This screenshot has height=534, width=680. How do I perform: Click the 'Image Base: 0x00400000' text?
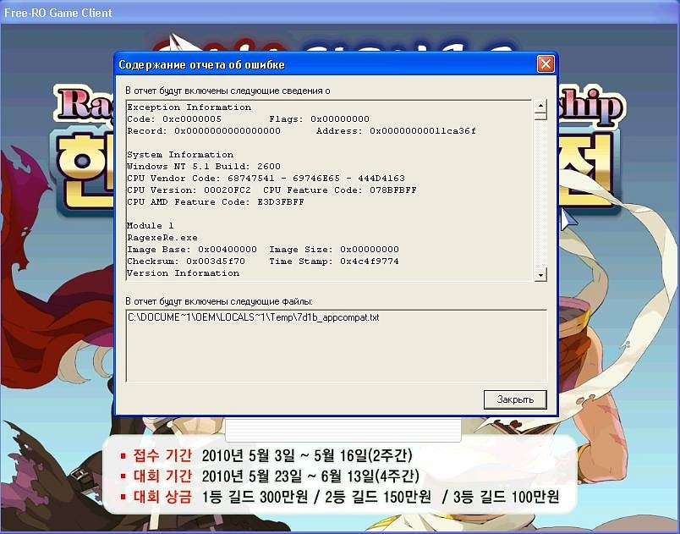192,250
